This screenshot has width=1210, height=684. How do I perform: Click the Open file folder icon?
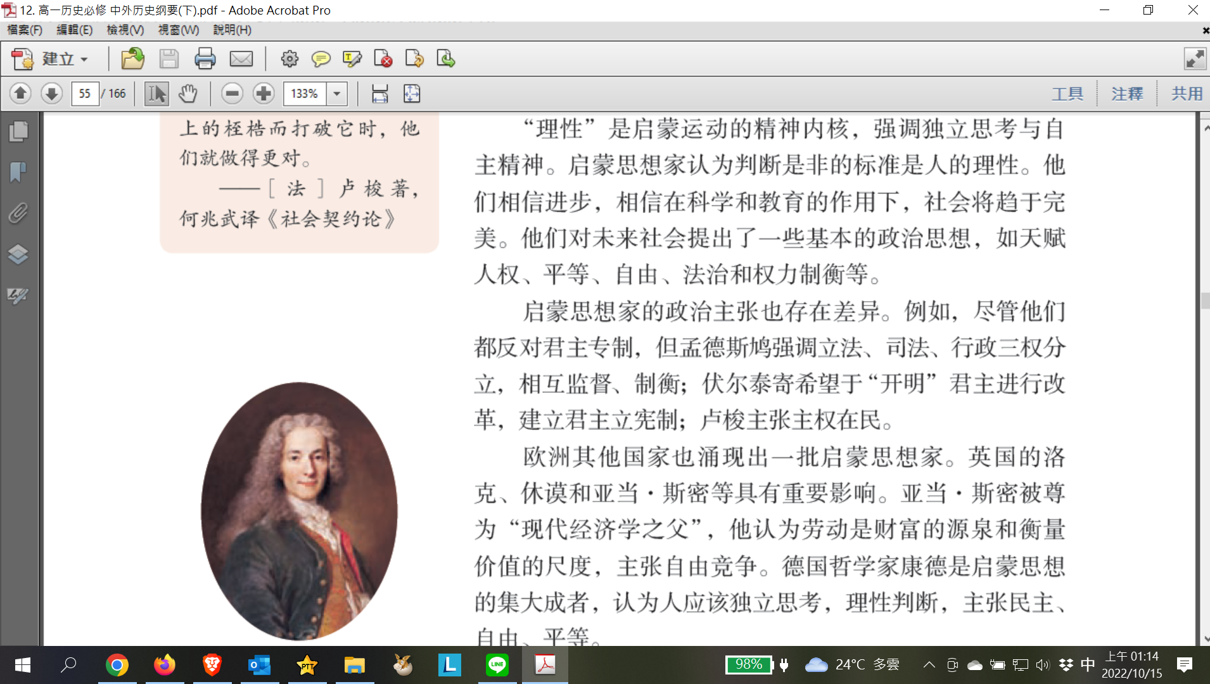tap(132, 59)
